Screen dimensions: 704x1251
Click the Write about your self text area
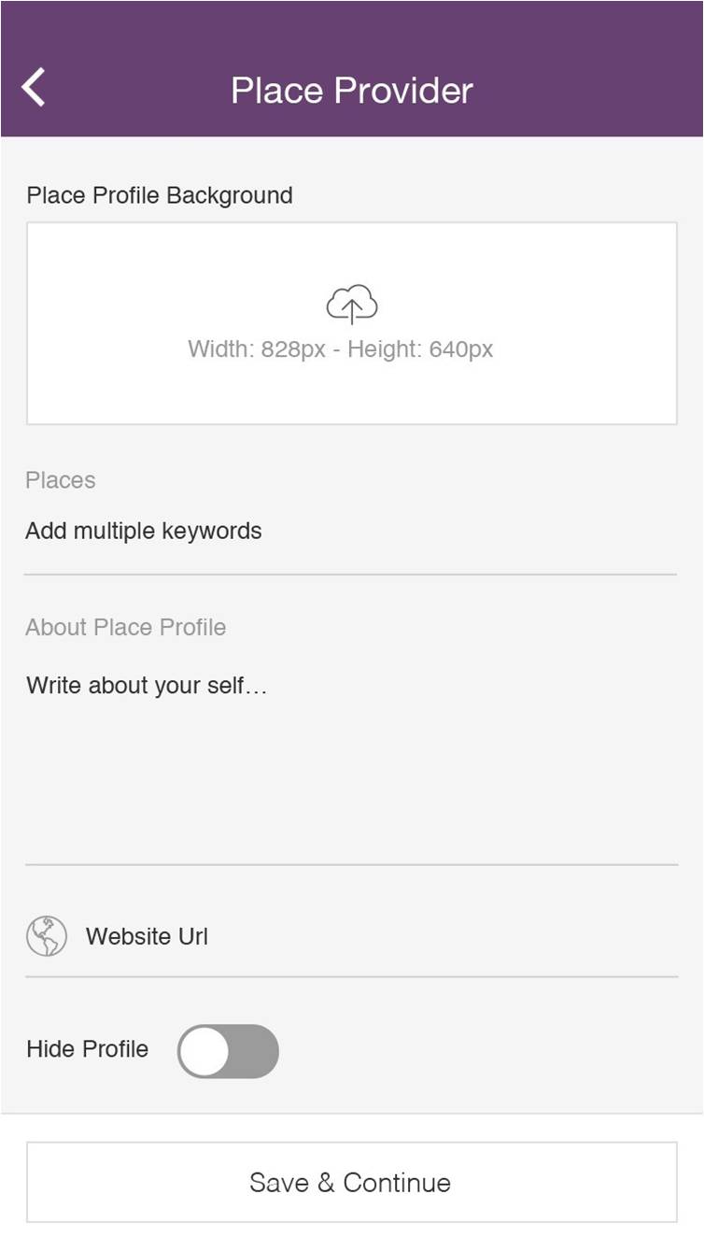point(148,686)
